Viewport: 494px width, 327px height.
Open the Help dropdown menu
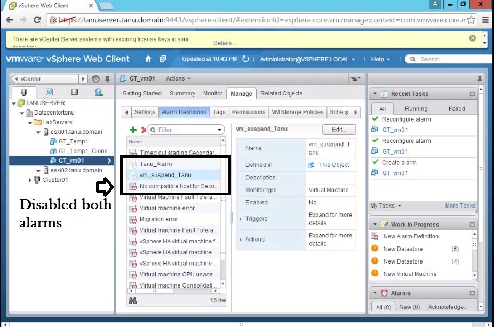click(x=380, y=59)
